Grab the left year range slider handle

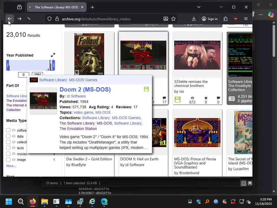(8, 65)
